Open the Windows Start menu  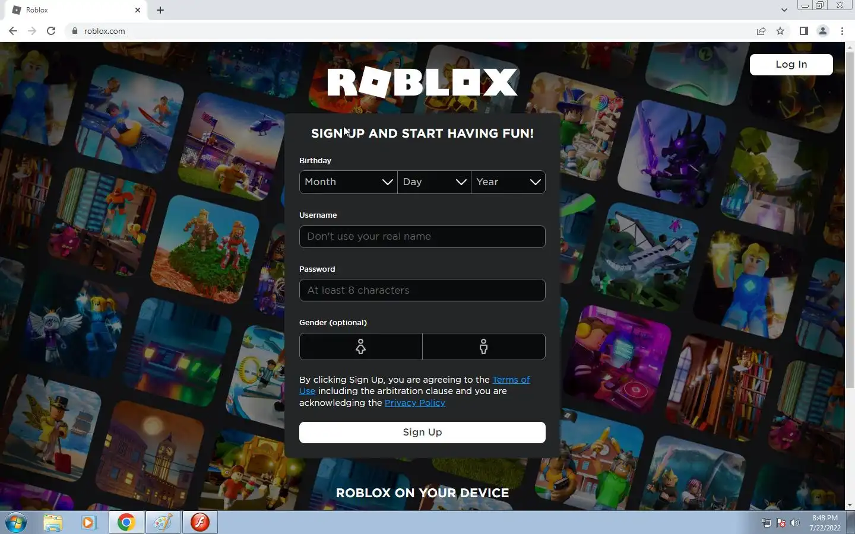point(16,523)
